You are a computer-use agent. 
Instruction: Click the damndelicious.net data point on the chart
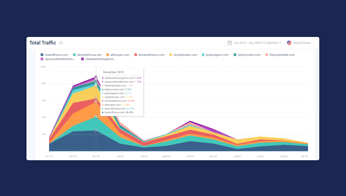[96, 116]
